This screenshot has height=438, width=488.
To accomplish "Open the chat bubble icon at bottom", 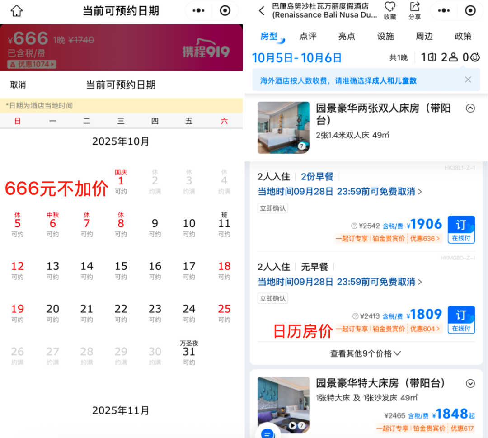I will (267, 433).
